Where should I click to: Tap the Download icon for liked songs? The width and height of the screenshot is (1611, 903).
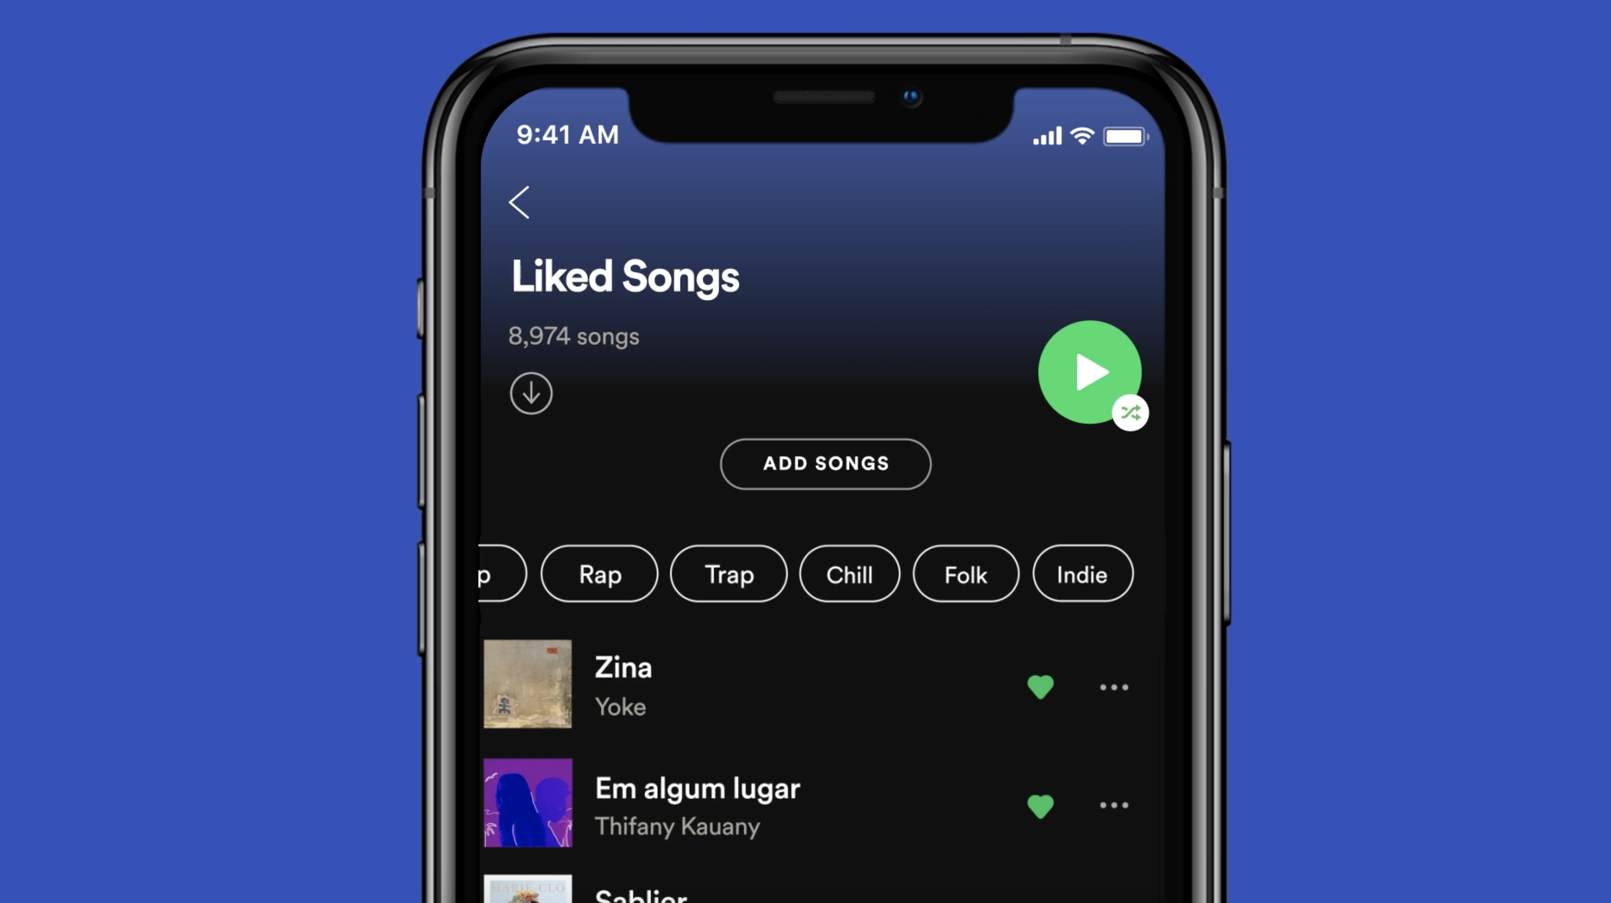(531, 393)
